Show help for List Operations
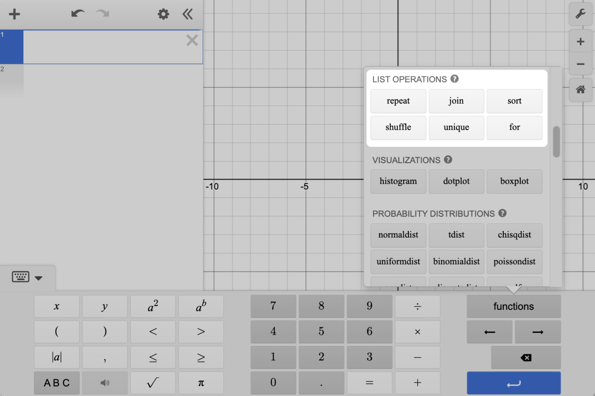Image resolution: width=595 pixels, height=396 pixels. 454,79
